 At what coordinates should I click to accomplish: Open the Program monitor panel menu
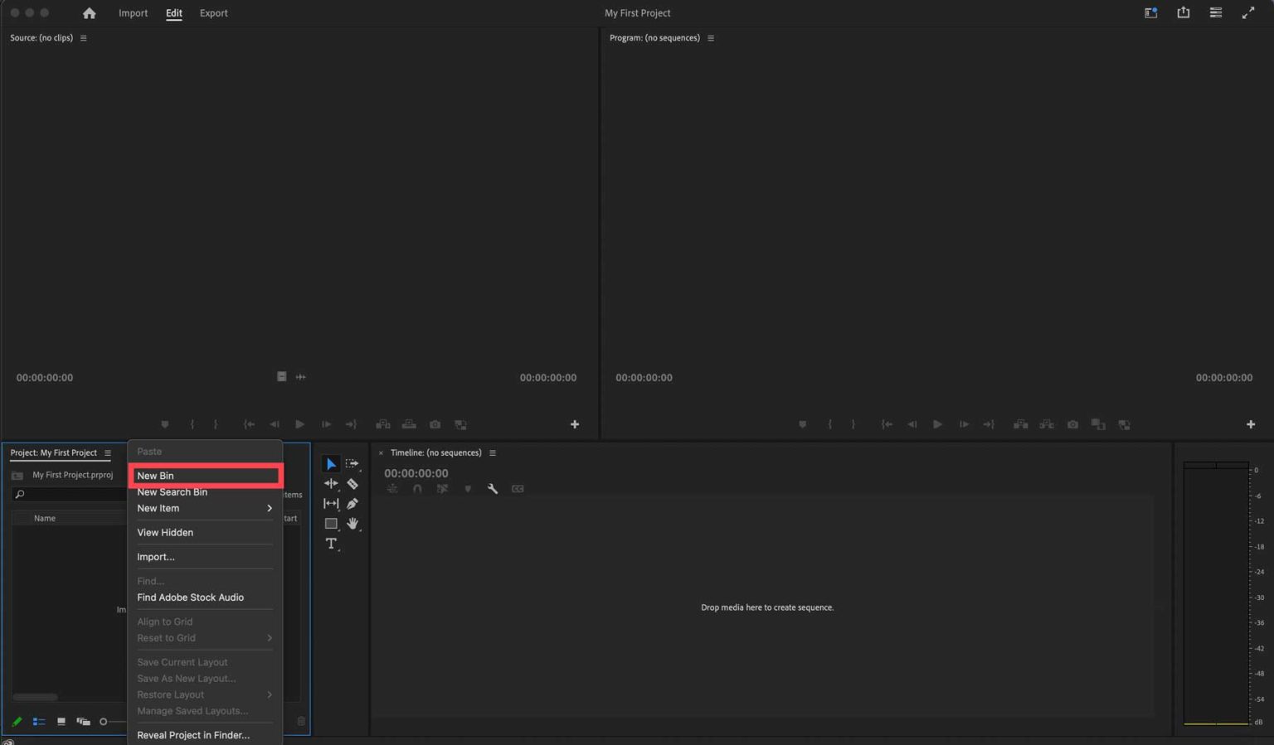711,37
